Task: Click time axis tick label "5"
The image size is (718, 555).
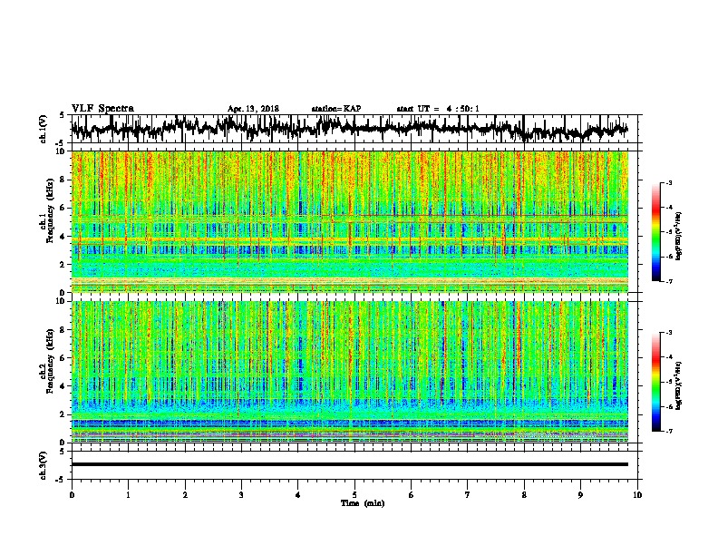Action: point(354,495)
